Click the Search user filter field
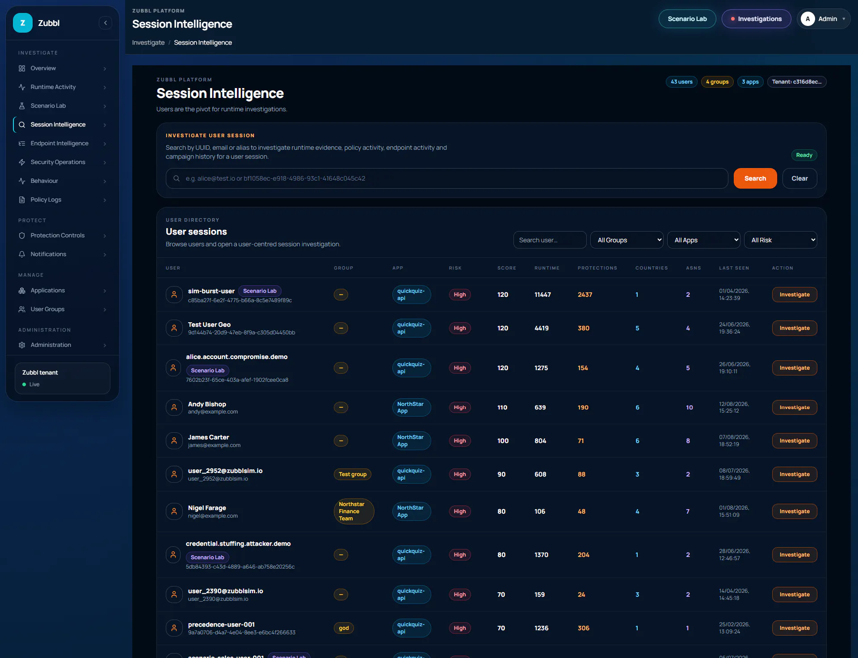The width and height of the screenshot is (858, 658). [x=550, y=240]
